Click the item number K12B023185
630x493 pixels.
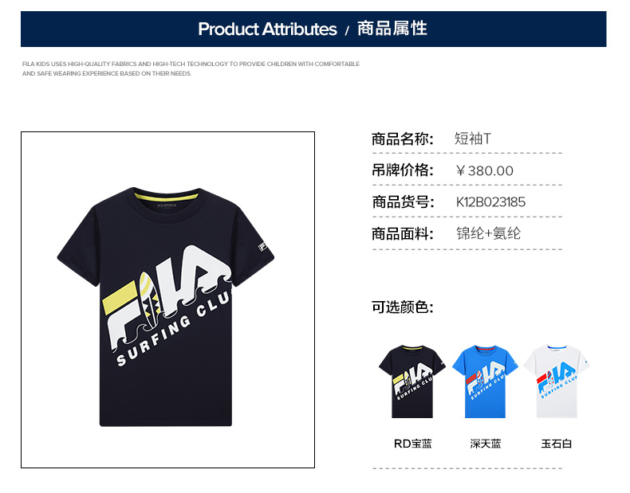click(490, 202)
